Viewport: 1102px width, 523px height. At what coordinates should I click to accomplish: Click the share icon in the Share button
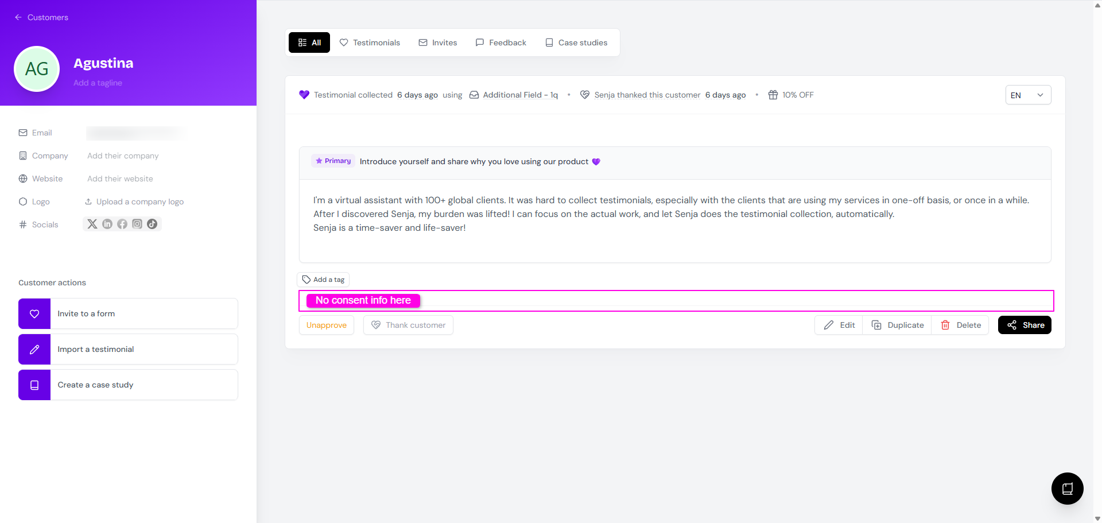coord(1012,325)
